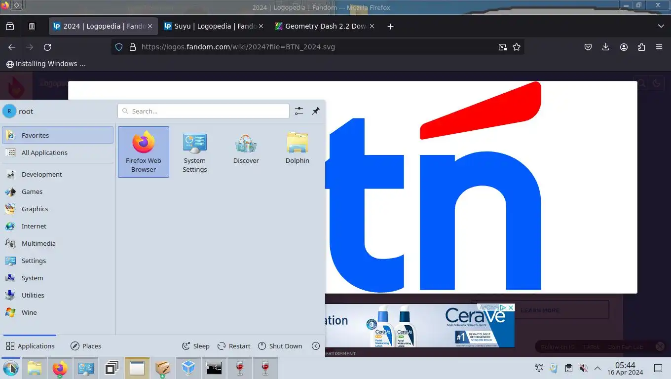Open the Firefox downloads panel

coord(606,47)
